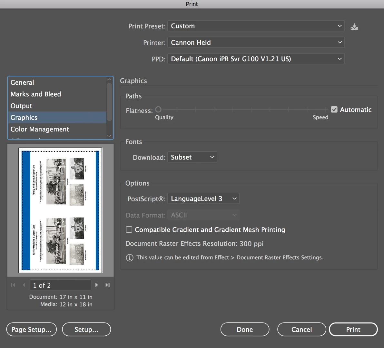Screen dimensions: 384x348
Task: Open the Data Format ASCII dropdown
Action: [203, 215]
